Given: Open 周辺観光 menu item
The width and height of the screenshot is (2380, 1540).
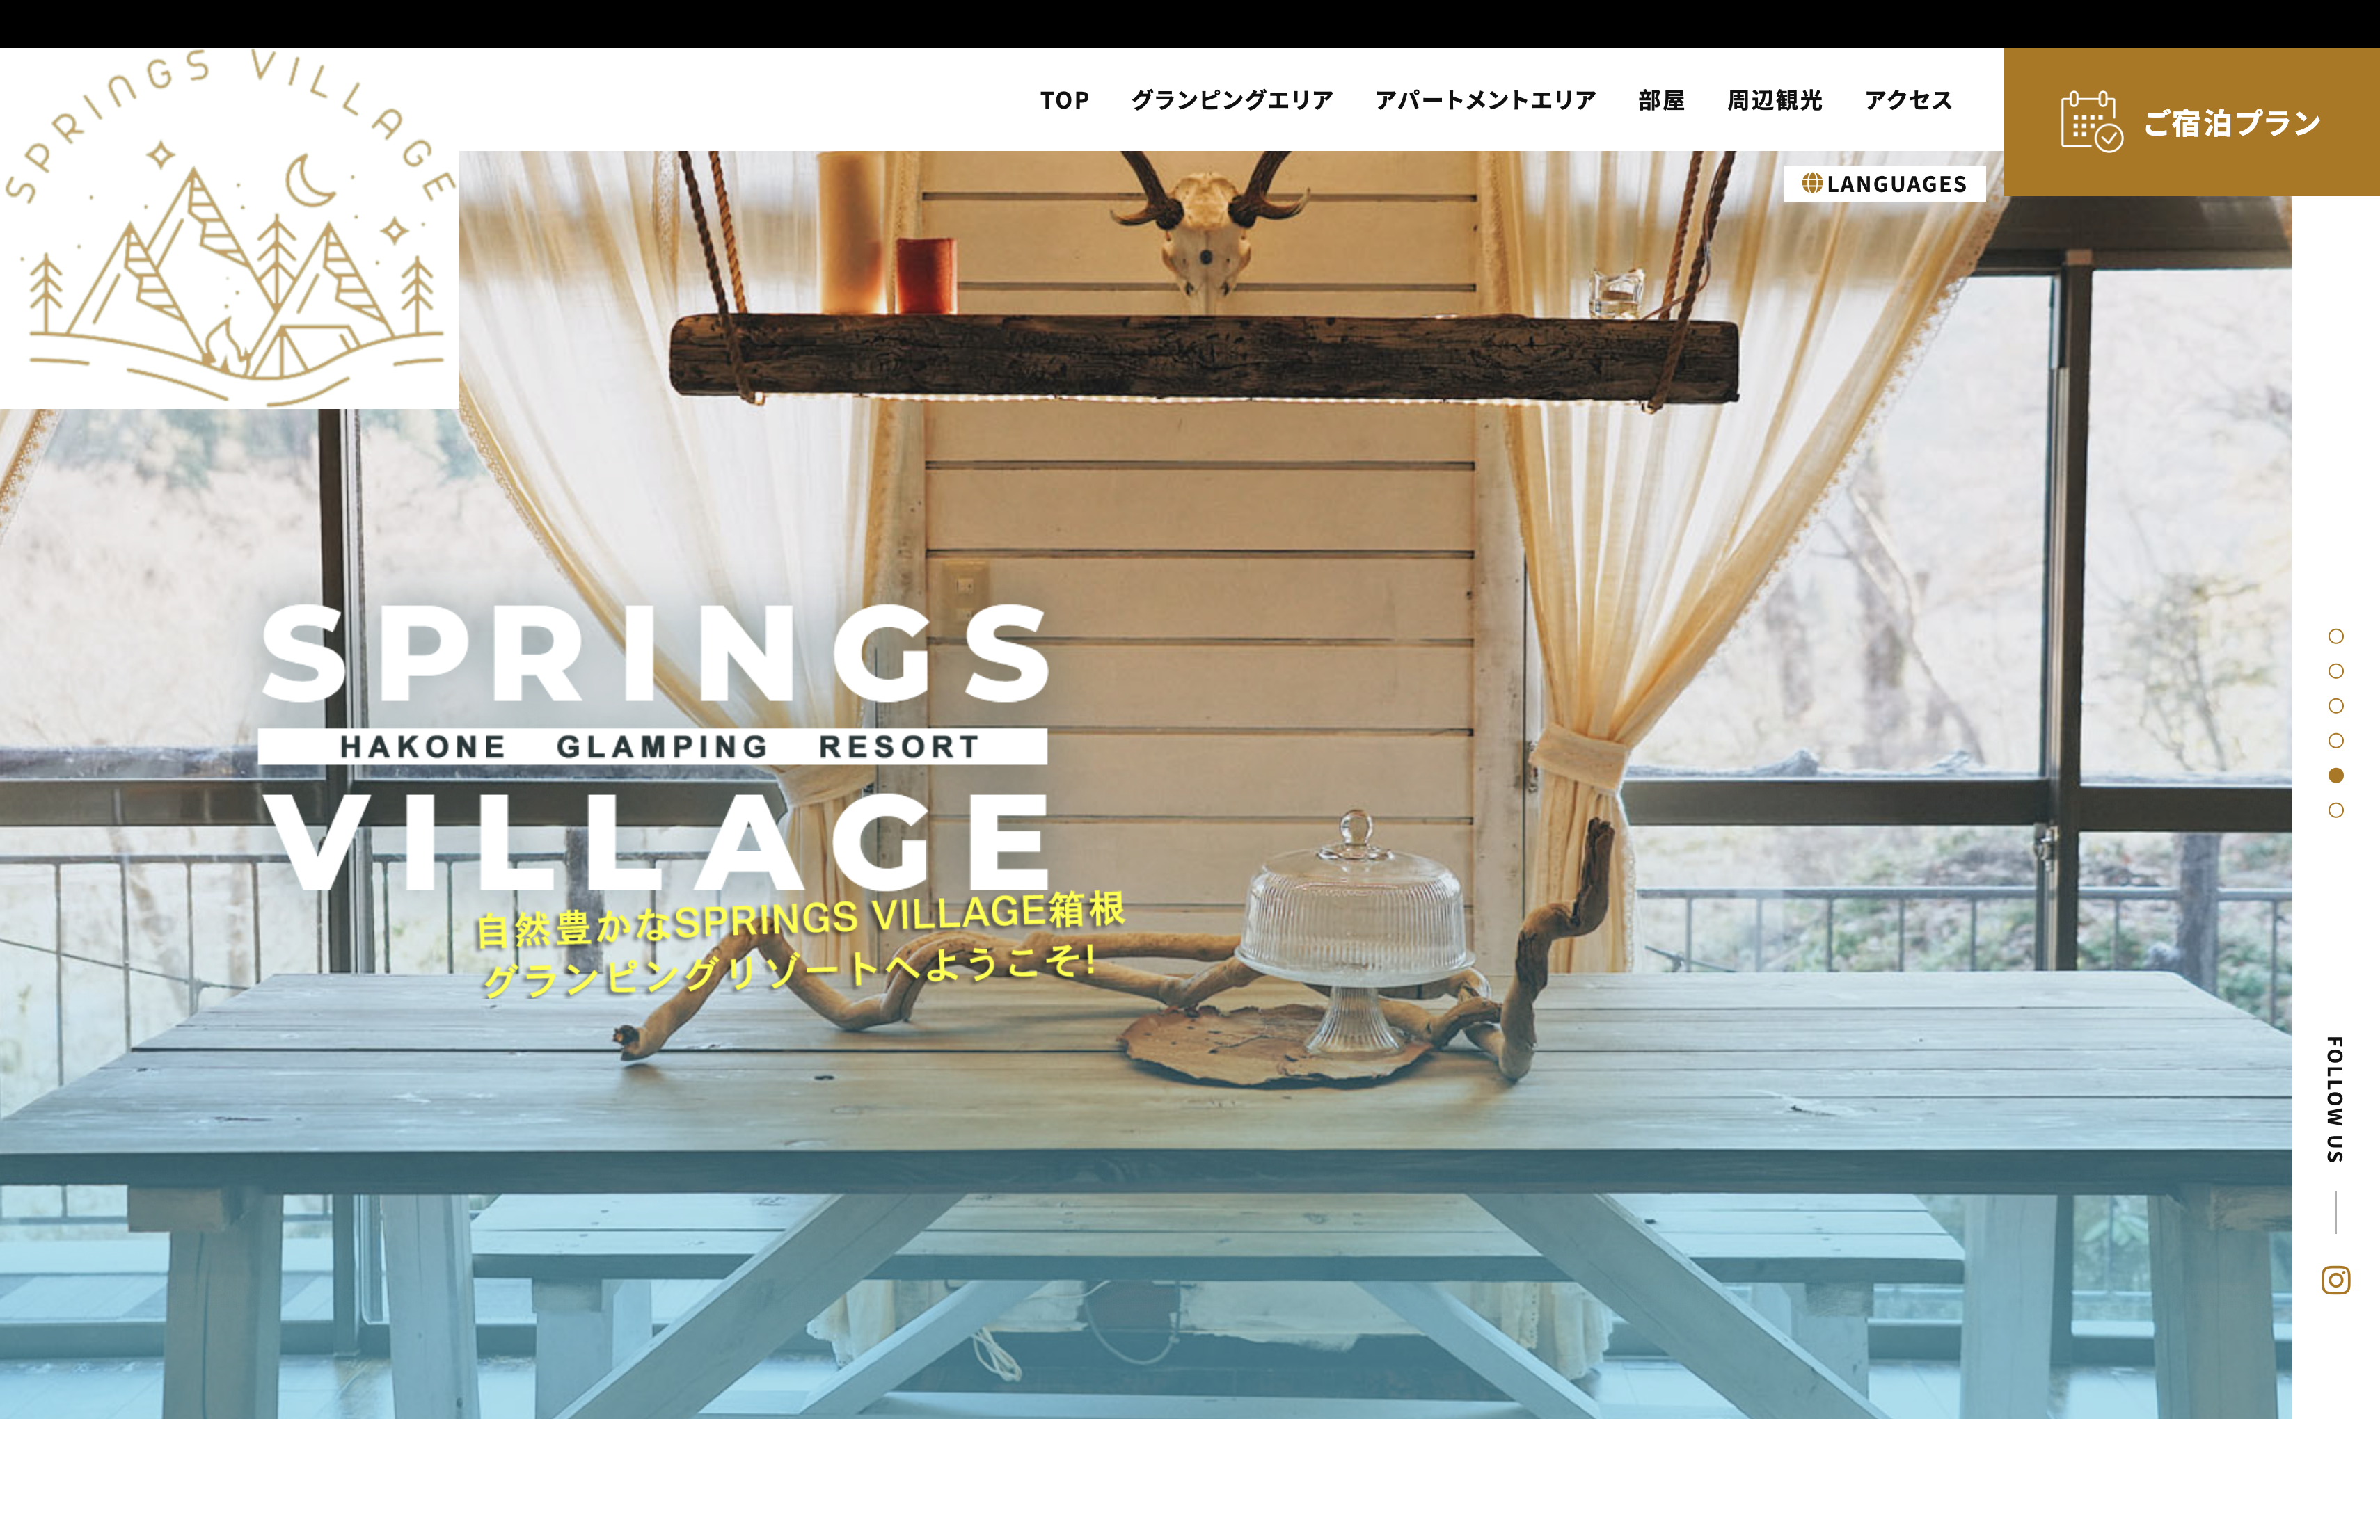Looking at the screenshot, I should [x=1774, y=100].
